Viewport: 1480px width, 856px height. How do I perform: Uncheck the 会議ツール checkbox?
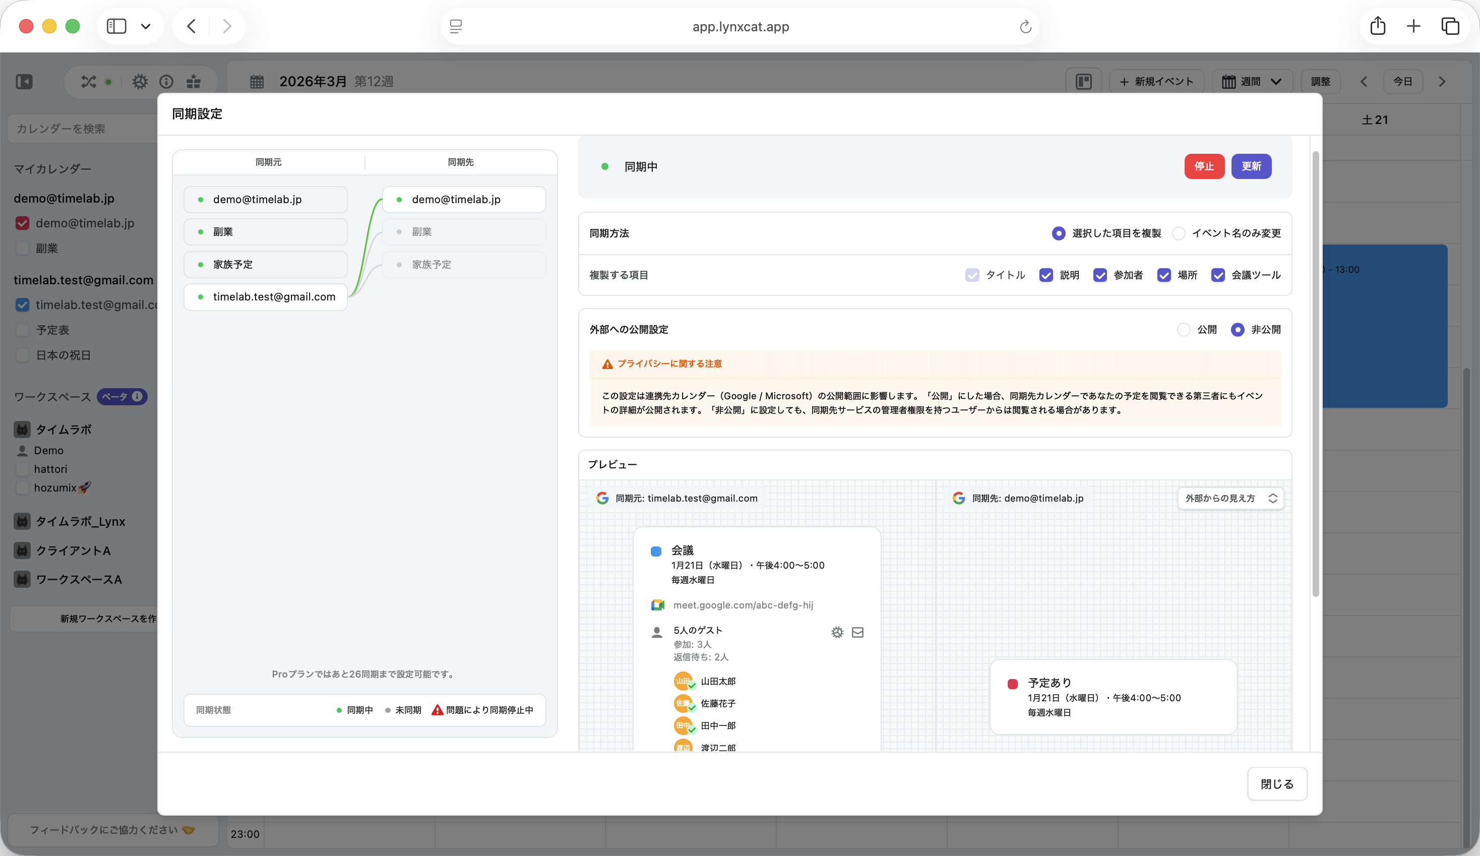click(1218, 275)
